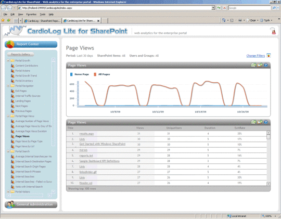
Task: Close the CardioLog Lite browser tab
Action: click(98, 21)
